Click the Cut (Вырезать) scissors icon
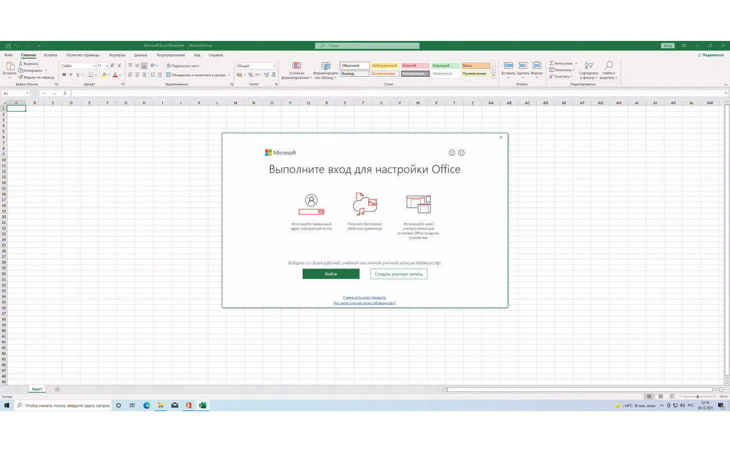 click(20, 64)
